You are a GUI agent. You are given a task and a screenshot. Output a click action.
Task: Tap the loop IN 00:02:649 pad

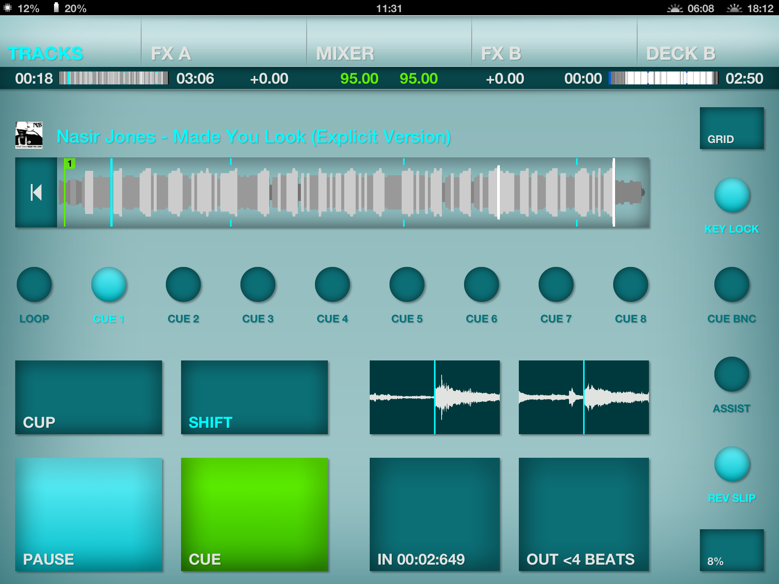point(434,514)
